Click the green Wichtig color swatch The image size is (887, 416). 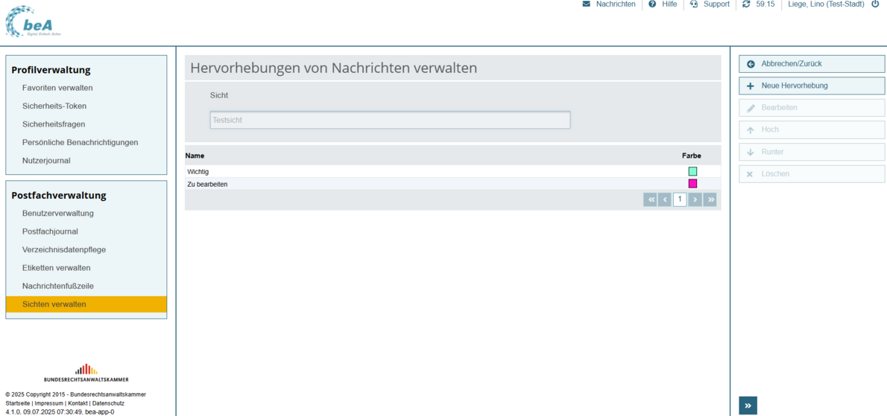pos(692,172)
